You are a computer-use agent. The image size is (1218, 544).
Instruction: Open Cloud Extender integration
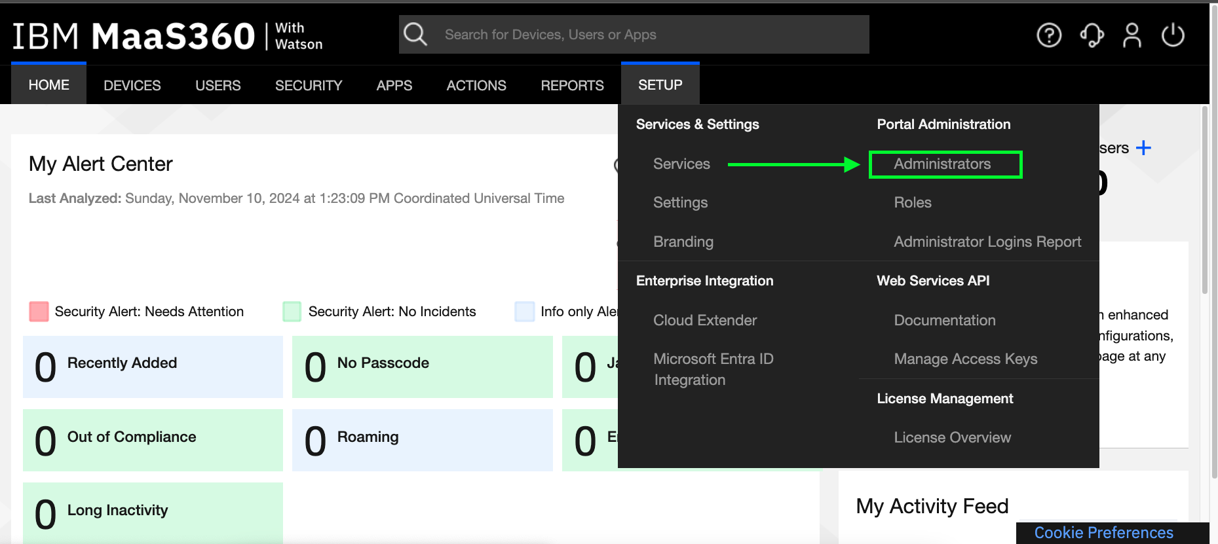pos(705,320)
